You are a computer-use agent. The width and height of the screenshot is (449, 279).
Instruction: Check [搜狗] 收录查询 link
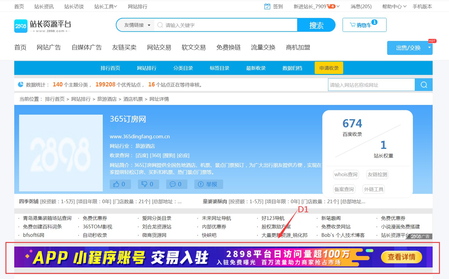(169, 156)
